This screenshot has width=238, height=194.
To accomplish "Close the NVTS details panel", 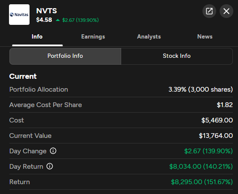I will pos(226,11).
